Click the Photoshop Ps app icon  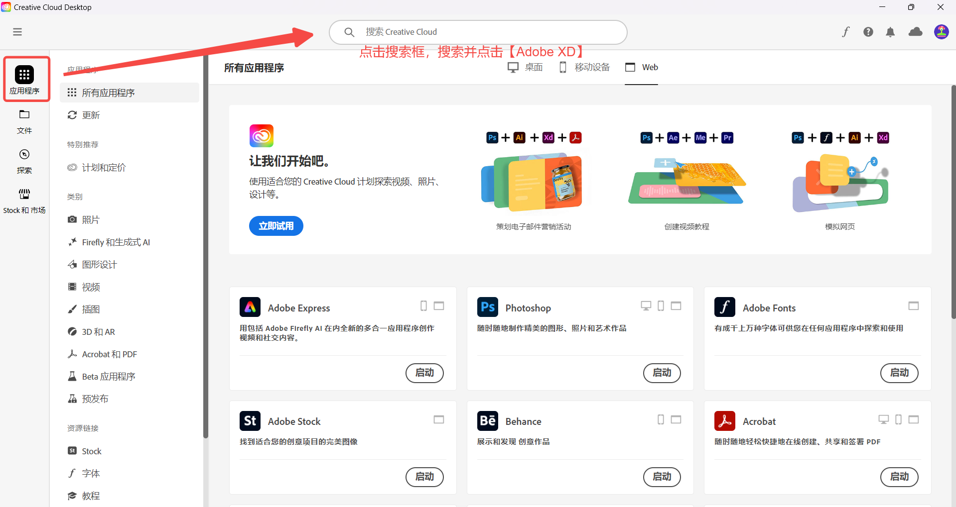[x=488, y=307]
